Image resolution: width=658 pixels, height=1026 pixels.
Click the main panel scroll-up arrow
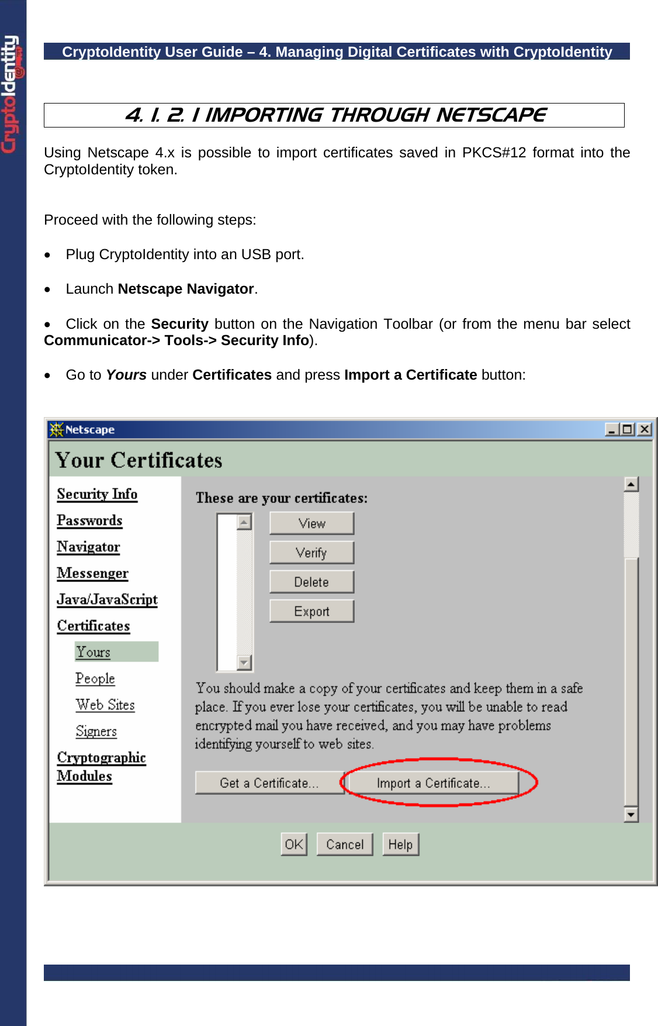tap(631, 484)
